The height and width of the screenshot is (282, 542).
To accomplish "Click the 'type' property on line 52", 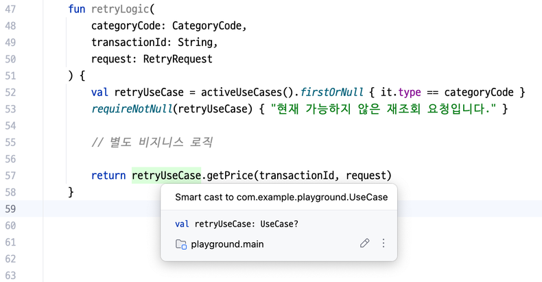I will coord(410,93).
